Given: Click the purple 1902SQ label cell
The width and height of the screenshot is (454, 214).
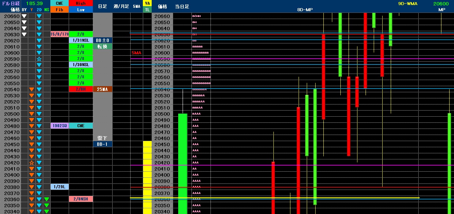Looking at the screenshot, I should click(x=60, y=126).
